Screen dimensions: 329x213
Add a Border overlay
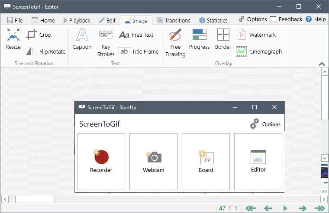pyautogui.click(x=223, y=39)
